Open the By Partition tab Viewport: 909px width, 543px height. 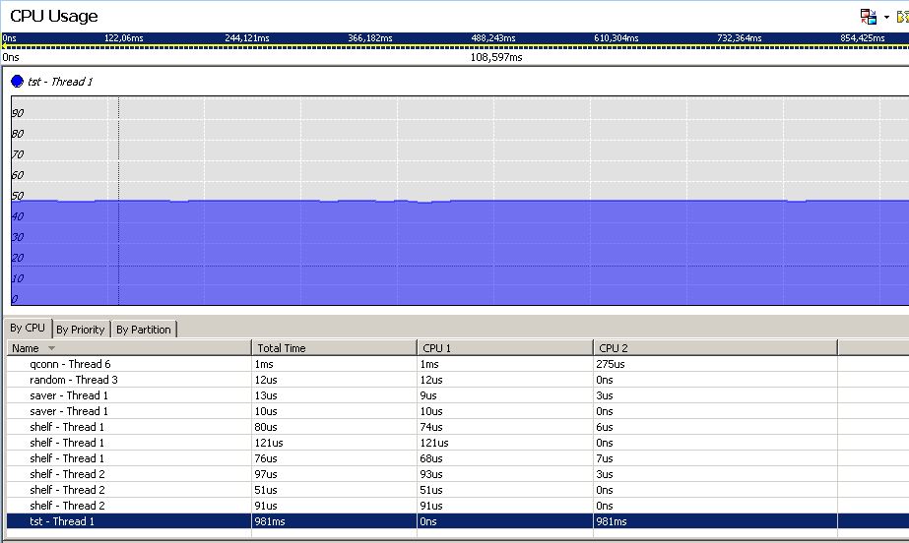(143, 330)
